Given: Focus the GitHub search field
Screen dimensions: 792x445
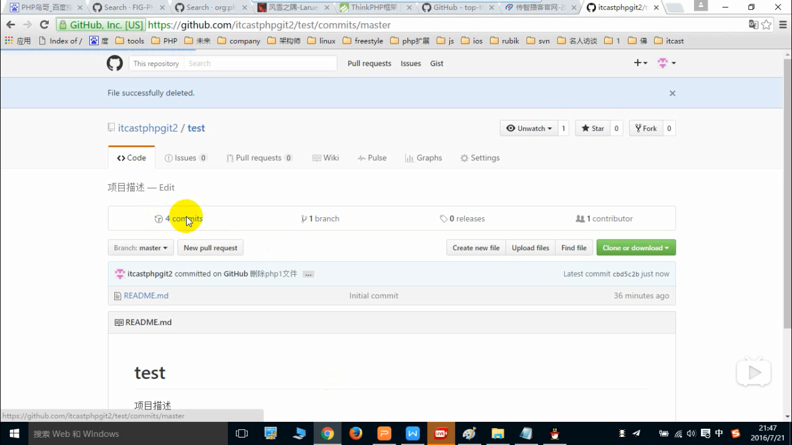Looking at the screenshot, I should [x=260, y=64].
